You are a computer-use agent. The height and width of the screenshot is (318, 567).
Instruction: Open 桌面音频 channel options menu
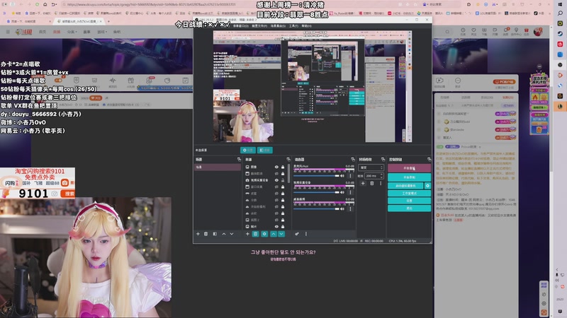[350, 209]
